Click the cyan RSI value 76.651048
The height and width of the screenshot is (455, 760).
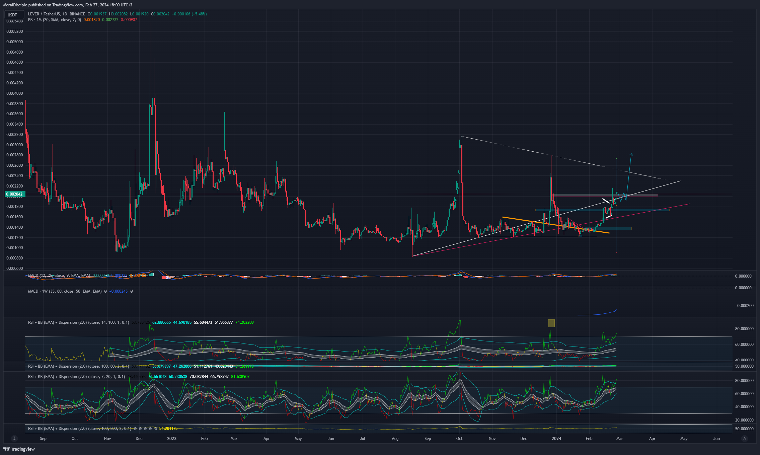coord(157,377)
